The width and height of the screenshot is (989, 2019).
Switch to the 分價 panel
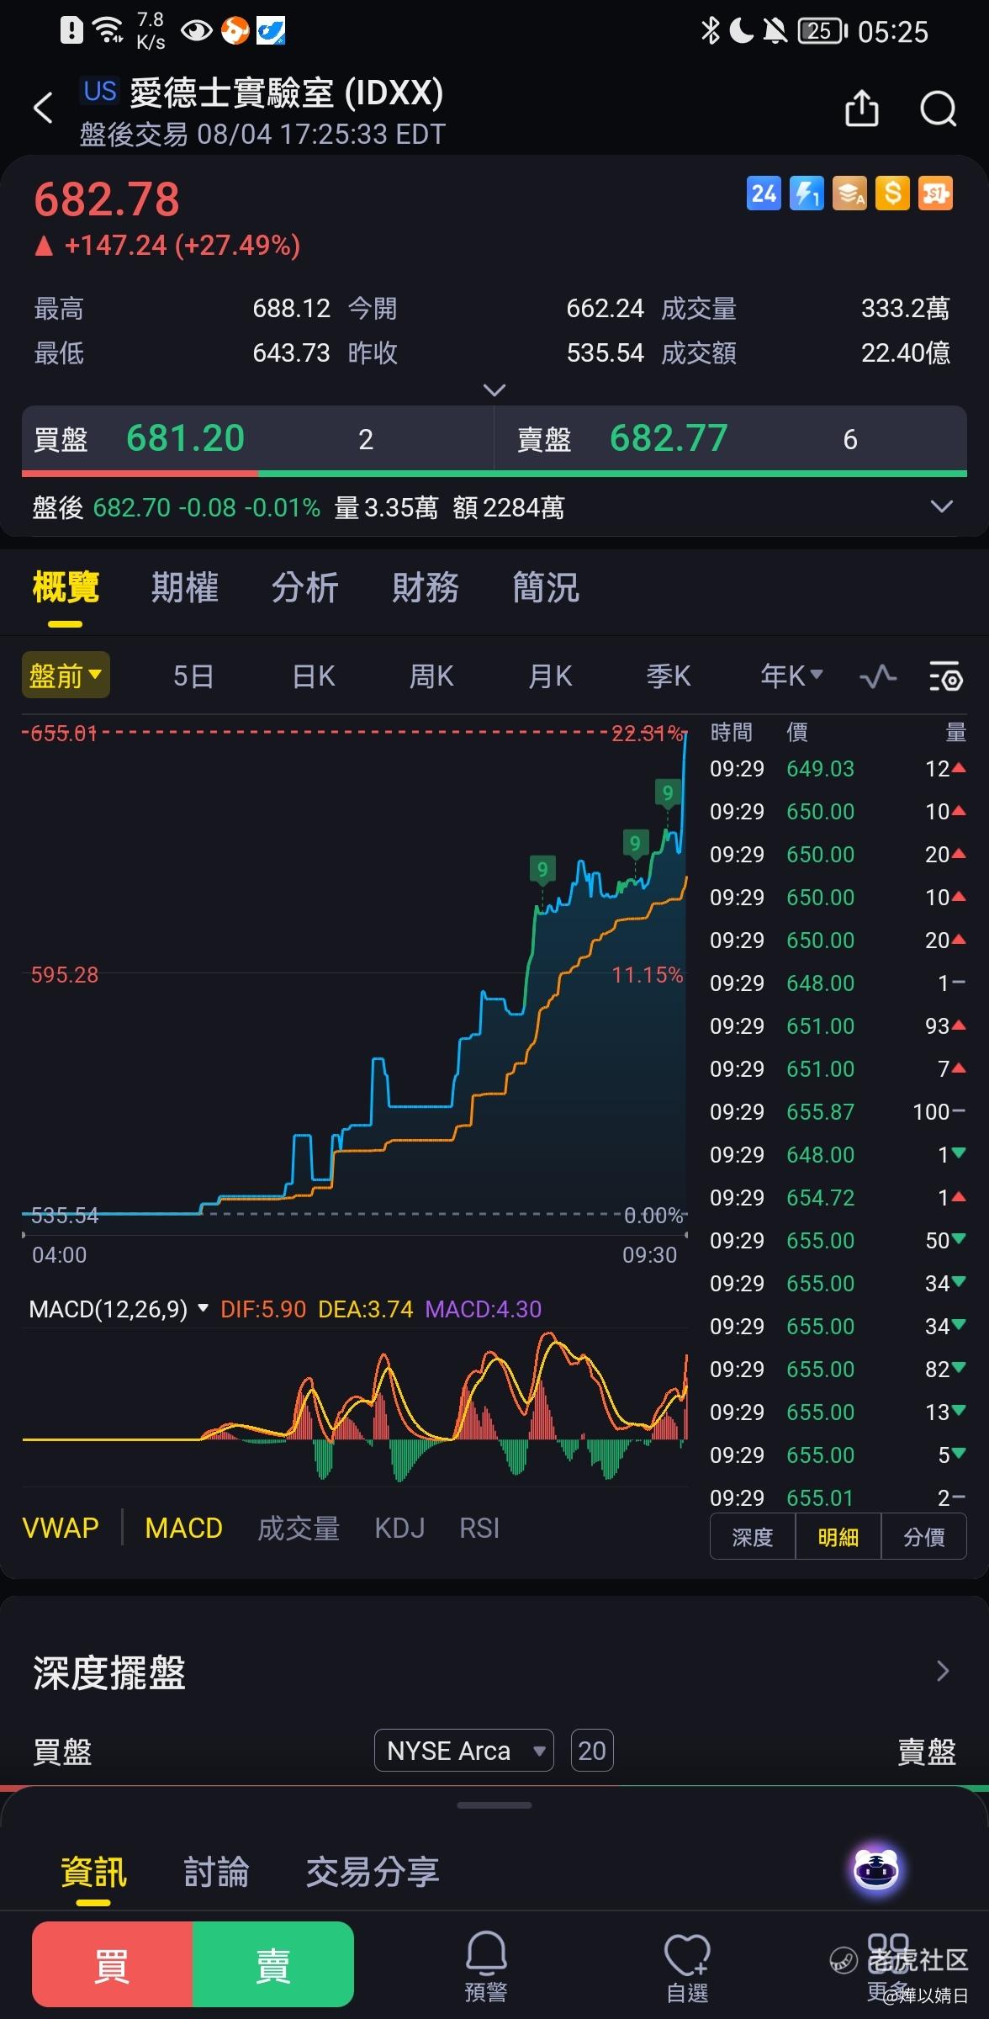point(924,1537)
